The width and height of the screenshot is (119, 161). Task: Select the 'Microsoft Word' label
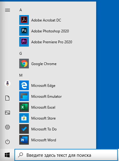tap(44, 140)
